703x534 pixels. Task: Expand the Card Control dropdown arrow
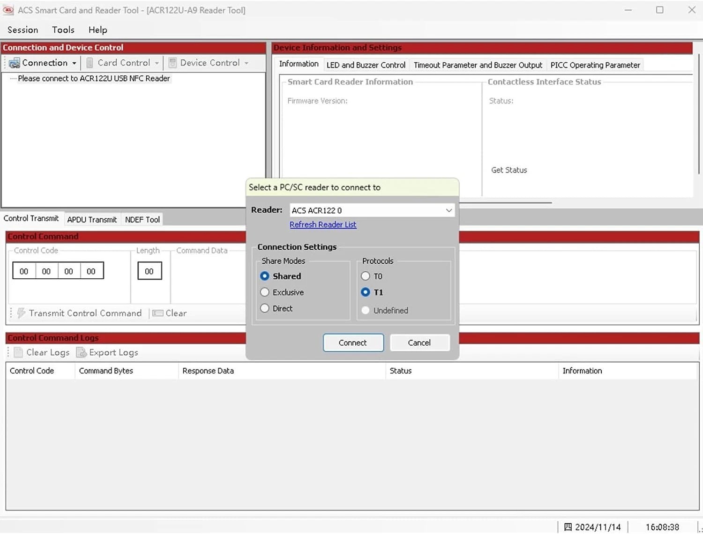pos(157,63)
